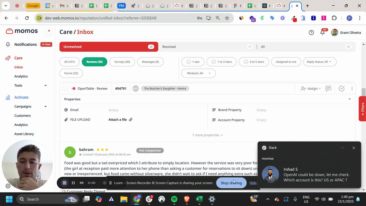Open the settings gear in the sidebar
Viewport: 366px width, 206px height.
tap(8, 186)
